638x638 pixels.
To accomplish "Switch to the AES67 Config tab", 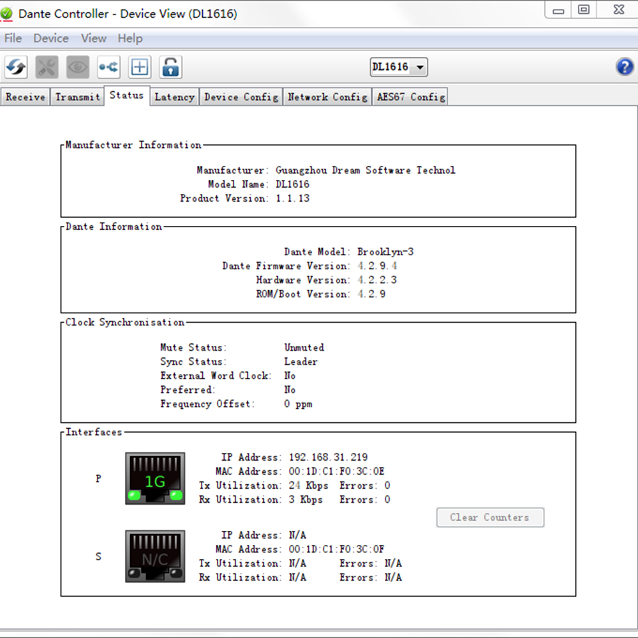I will coord(410,97).
